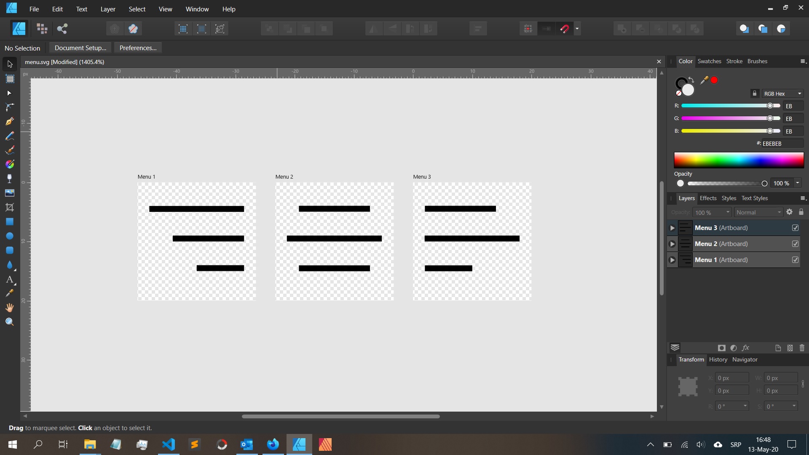Click the hex color input field
Image resolution: width=809 pixels, height=455 pixels.
782,144
